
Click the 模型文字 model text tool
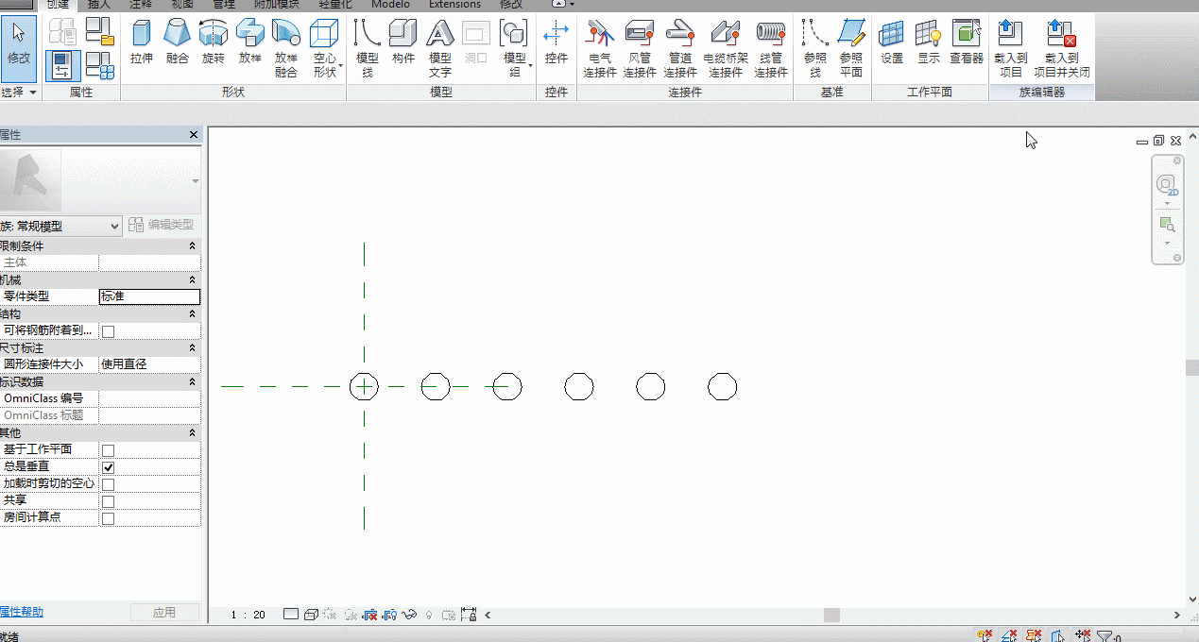440,48
